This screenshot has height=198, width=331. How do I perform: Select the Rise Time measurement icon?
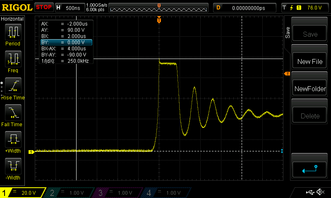[x=13, y=86]
